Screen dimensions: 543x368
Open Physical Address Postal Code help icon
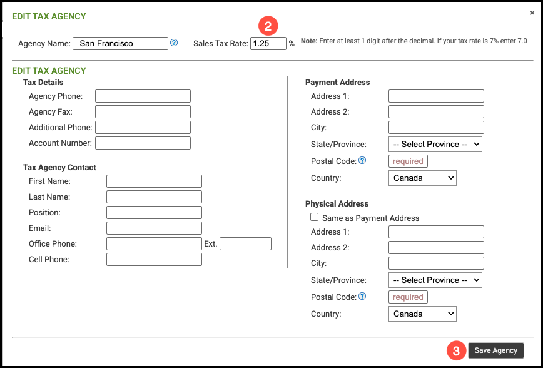click(x=362, y=296)
